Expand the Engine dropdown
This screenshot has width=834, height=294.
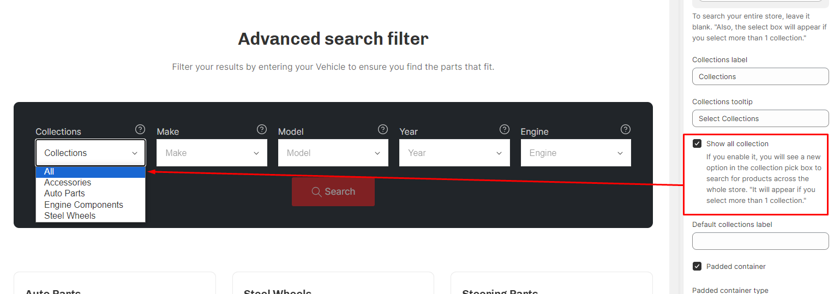[576, 153]
